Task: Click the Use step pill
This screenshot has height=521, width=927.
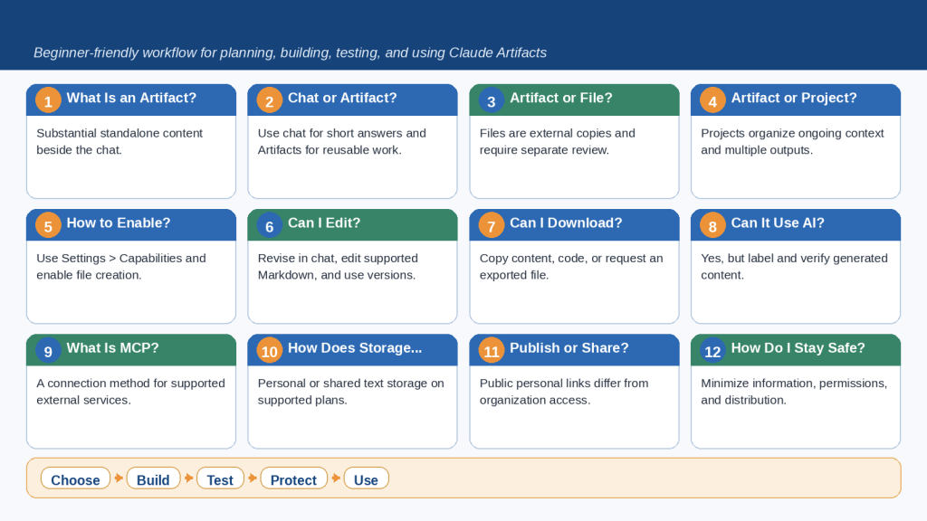Action: (366, 478)
